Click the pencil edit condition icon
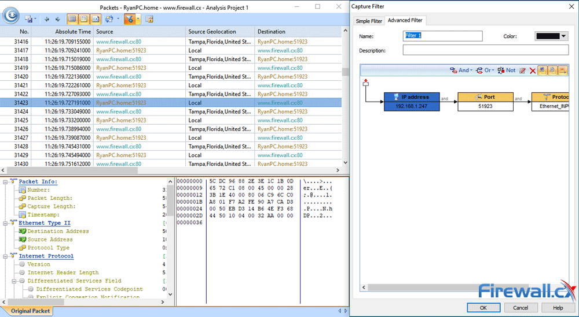579x317 pixels. 522,70
